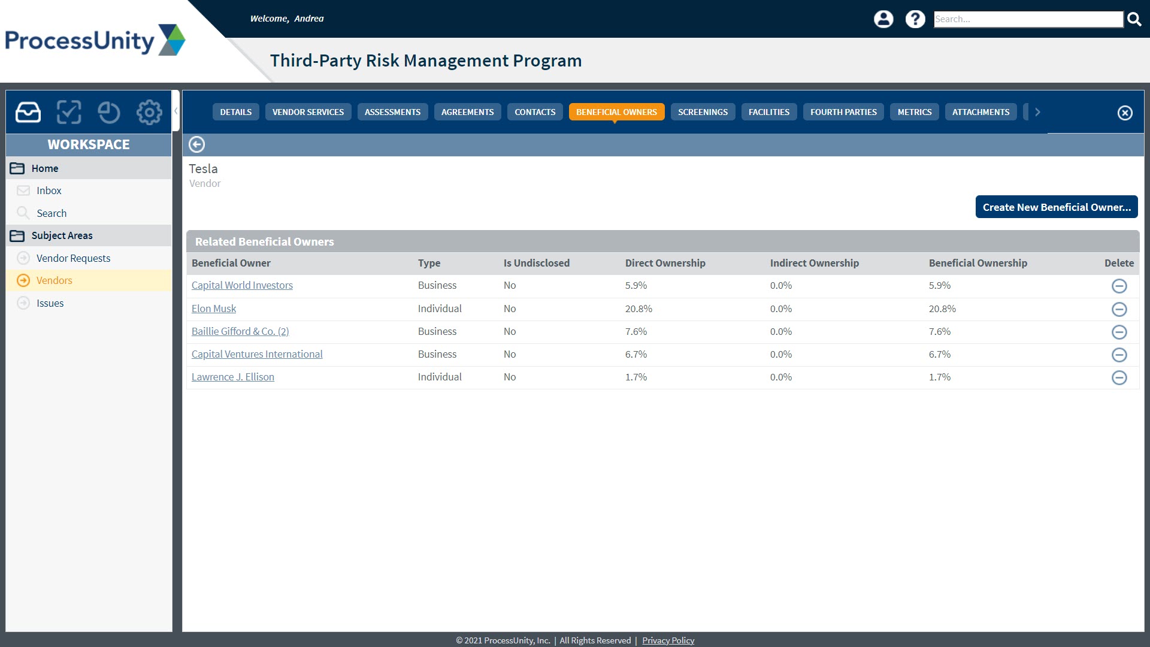
Task: Open Elon Musk owner link
Action: (214, 309)
